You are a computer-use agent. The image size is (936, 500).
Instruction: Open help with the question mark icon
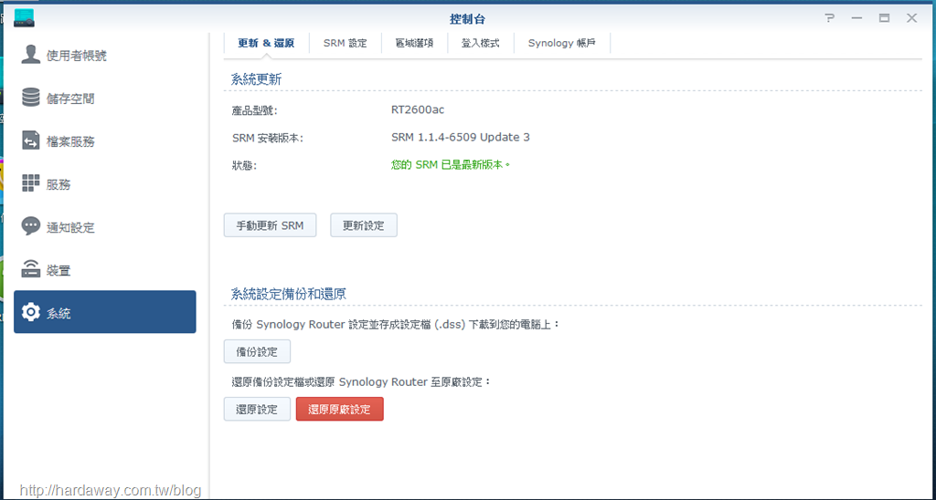point(829,18)
